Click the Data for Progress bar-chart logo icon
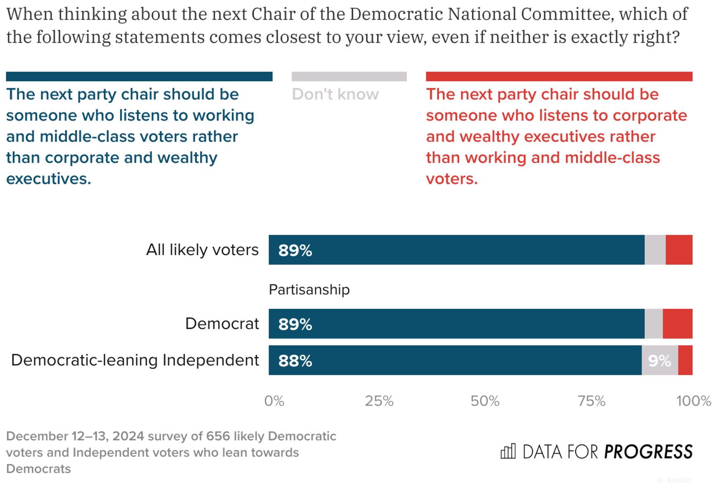This screenshot has height=487, width=718. point(508,451)
